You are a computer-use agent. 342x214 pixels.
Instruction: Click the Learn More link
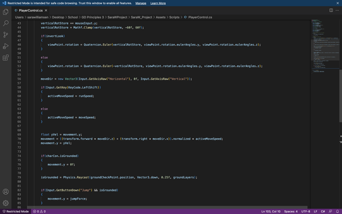tap(158, 3)
